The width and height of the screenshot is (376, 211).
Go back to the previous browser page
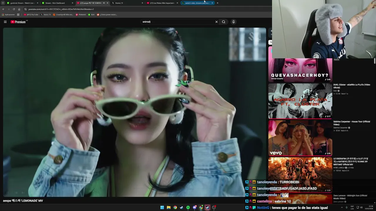(3, 9)
